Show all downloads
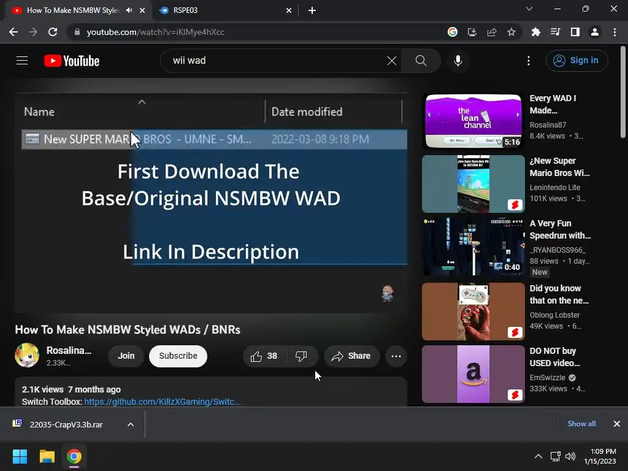This screenshot has height=471, width=628. [581, 424]
